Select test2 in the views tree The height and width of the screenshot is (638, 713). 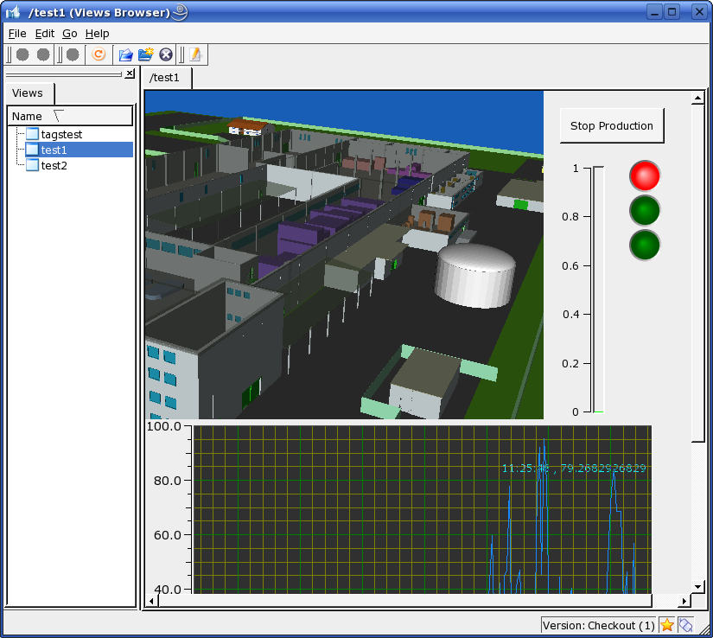click(54, 165)
